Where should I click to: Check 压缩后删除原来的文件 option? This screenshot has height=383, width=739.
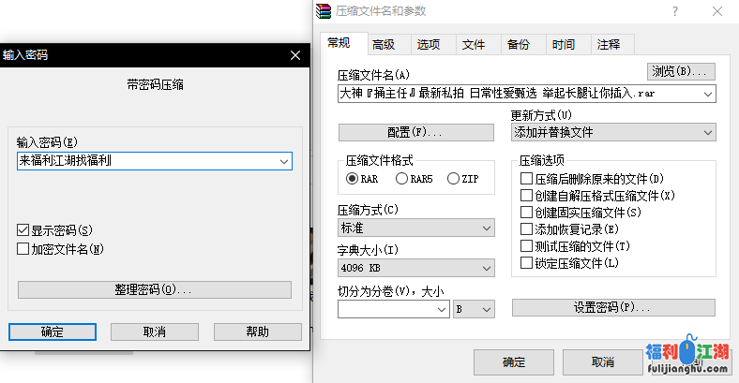(526, 179)
